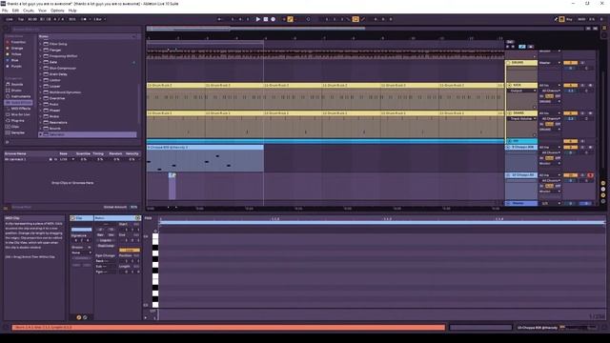This screenshot has height=343, width=610.
Task: Show the Notes box round icon
Action: 78,317
